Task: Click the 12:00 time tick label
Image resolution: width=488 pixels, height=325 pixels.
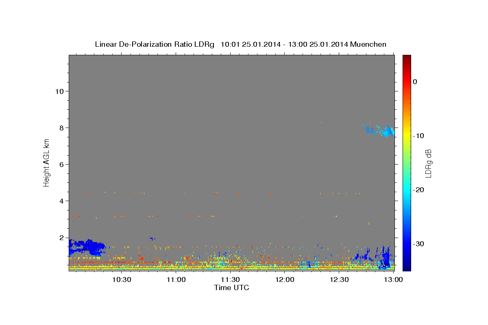Action: [284, 279]
